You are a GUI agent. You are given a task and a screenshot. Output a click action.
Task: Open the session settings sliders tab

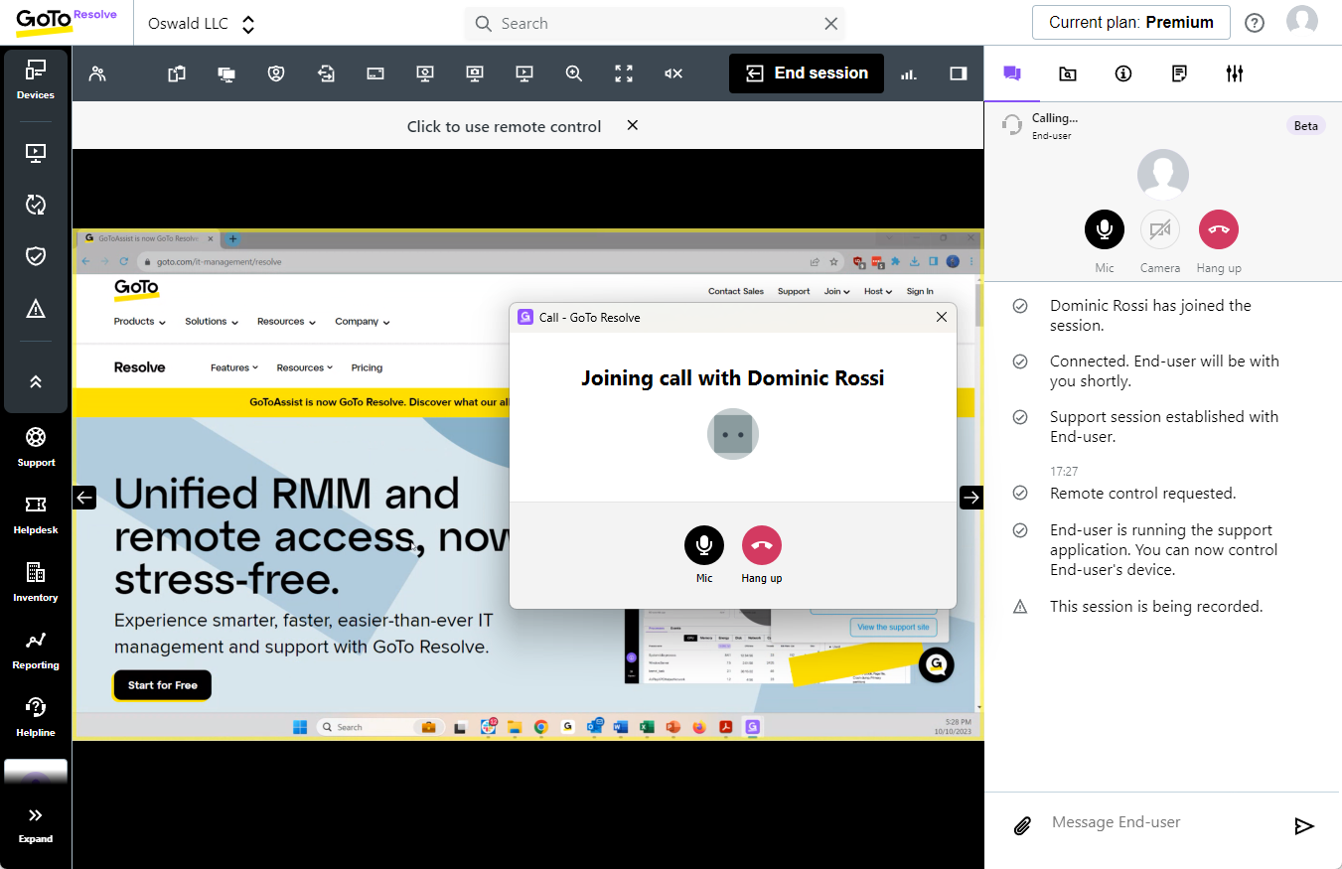(x=1235, y=73)
